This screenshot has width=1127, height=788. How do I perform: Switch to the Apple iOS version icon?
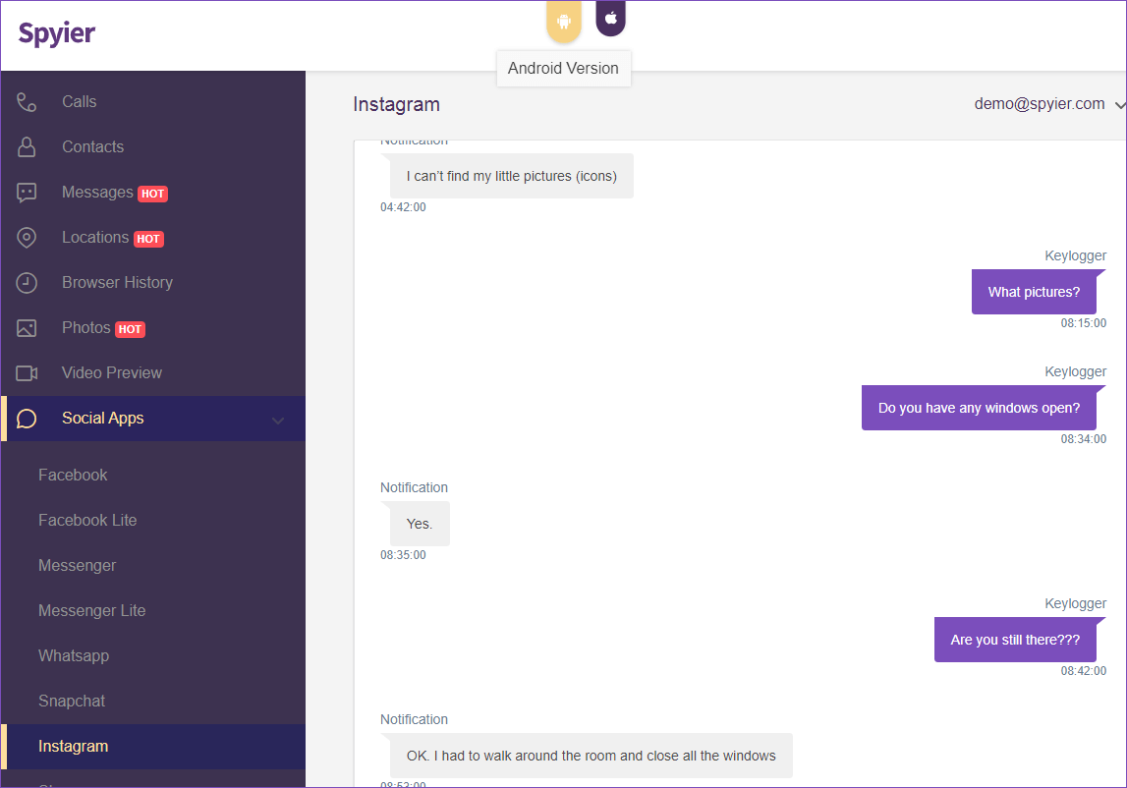click(x=610, y=18)
